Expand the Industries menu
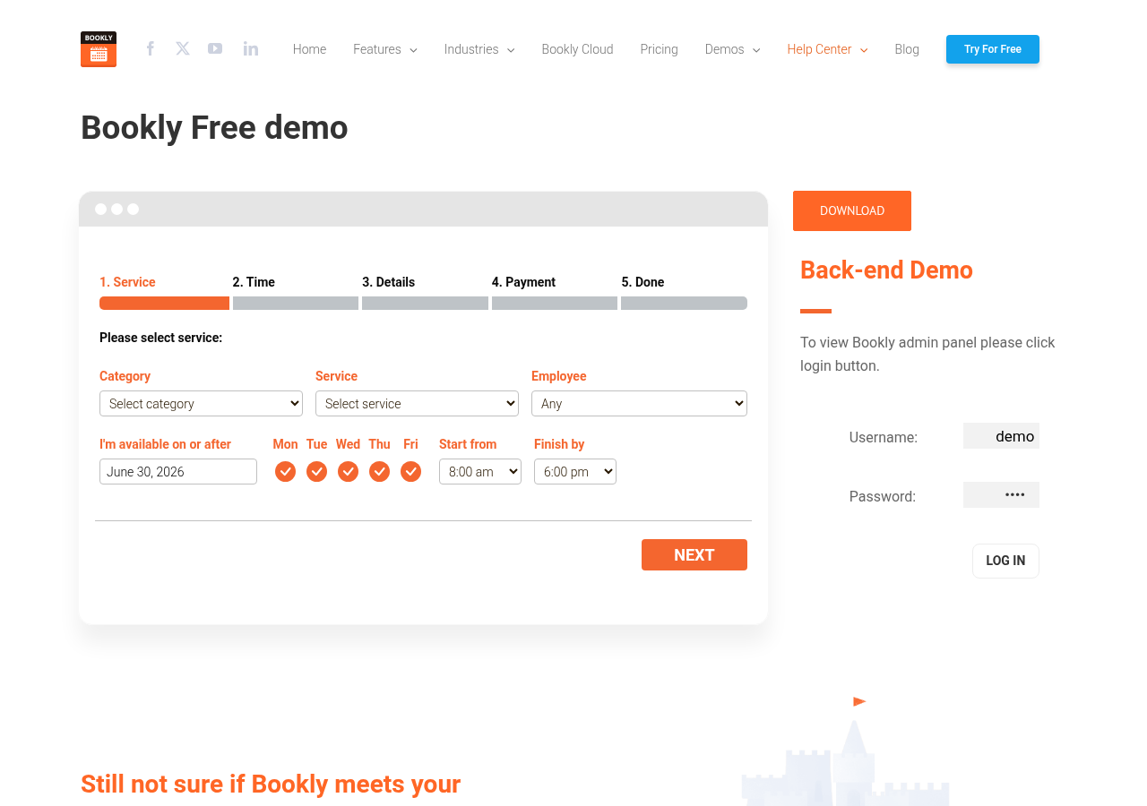This screenshot has width=1147, height=806. 479,49
